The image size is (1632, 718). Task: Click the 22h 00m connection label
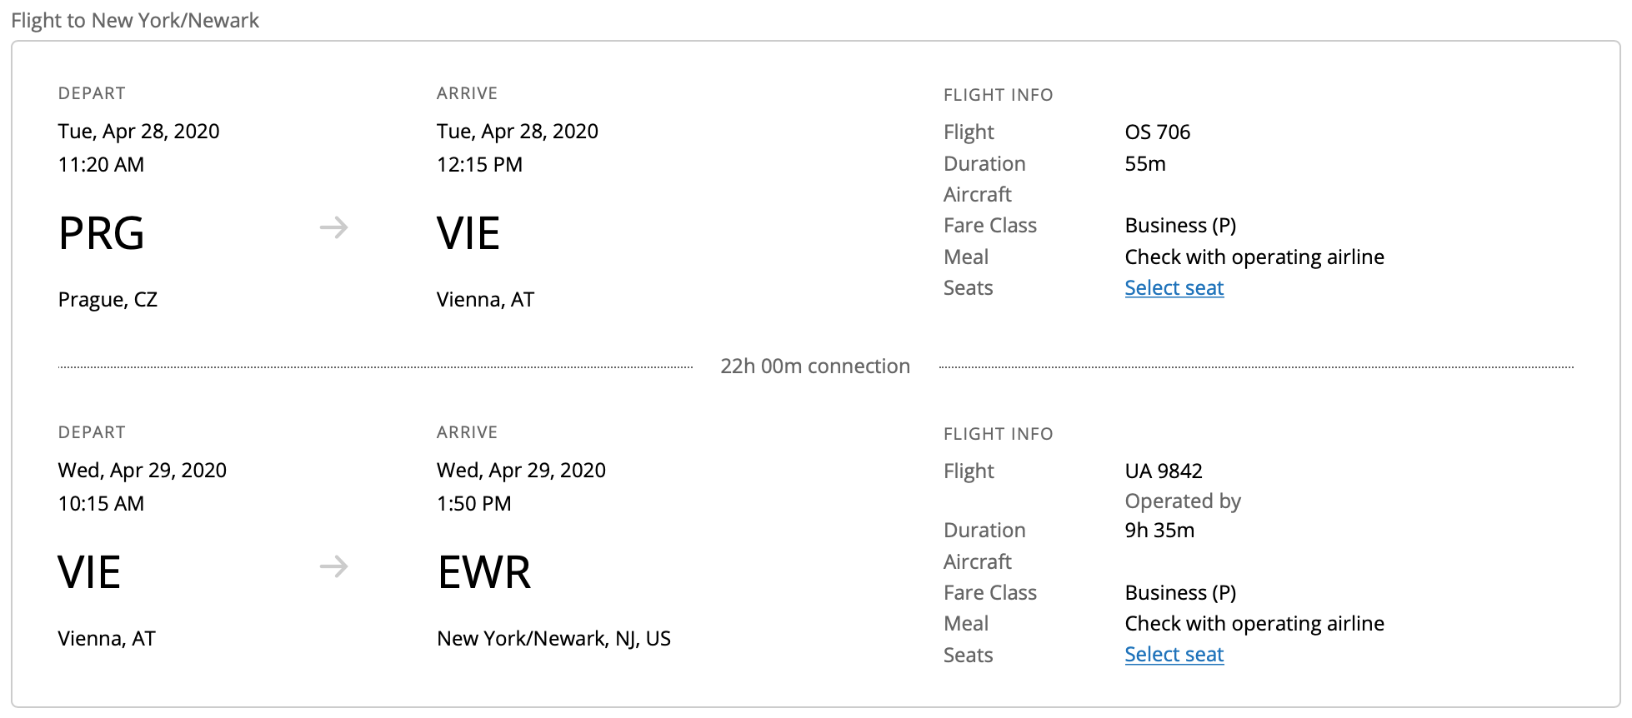(x=814, y=366)
